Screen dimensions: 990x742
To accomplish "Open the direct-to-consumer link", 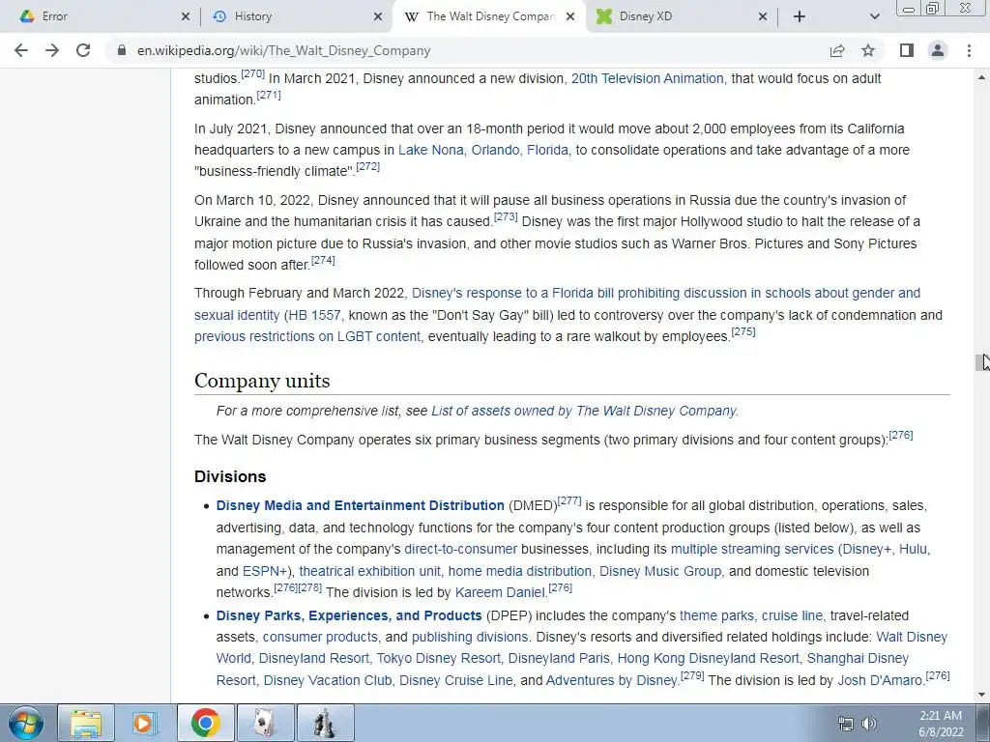I will (x=461, y=550).
